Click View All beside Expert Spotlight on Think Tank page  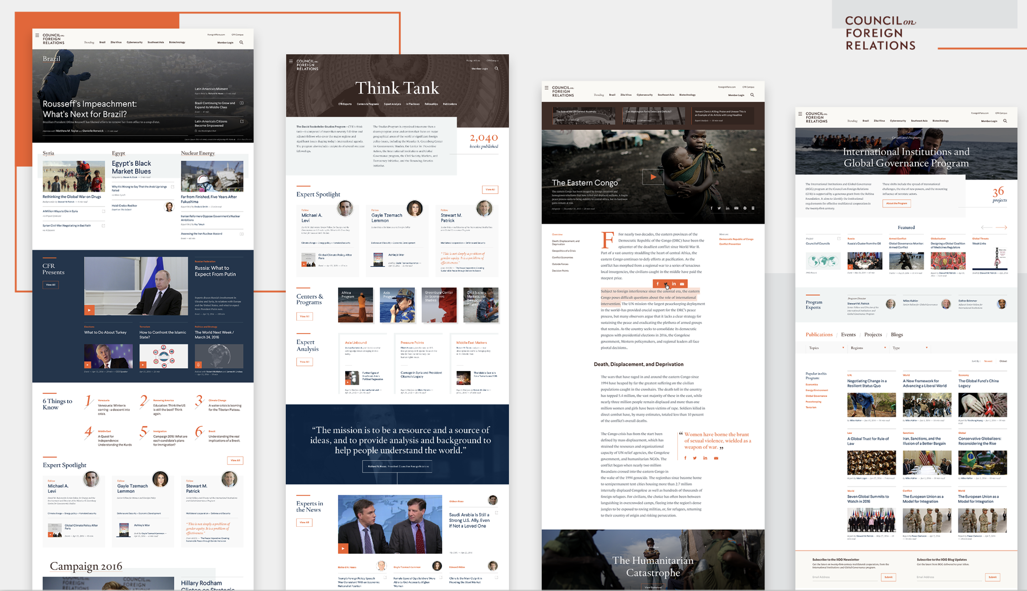coord(490,189)
